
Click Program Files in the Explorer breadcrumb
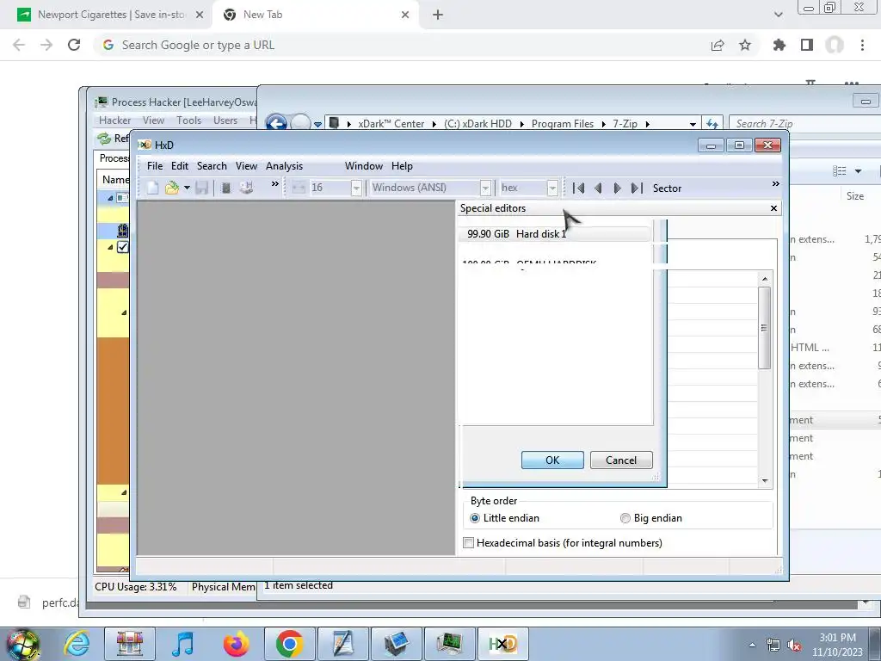point(563,124)
